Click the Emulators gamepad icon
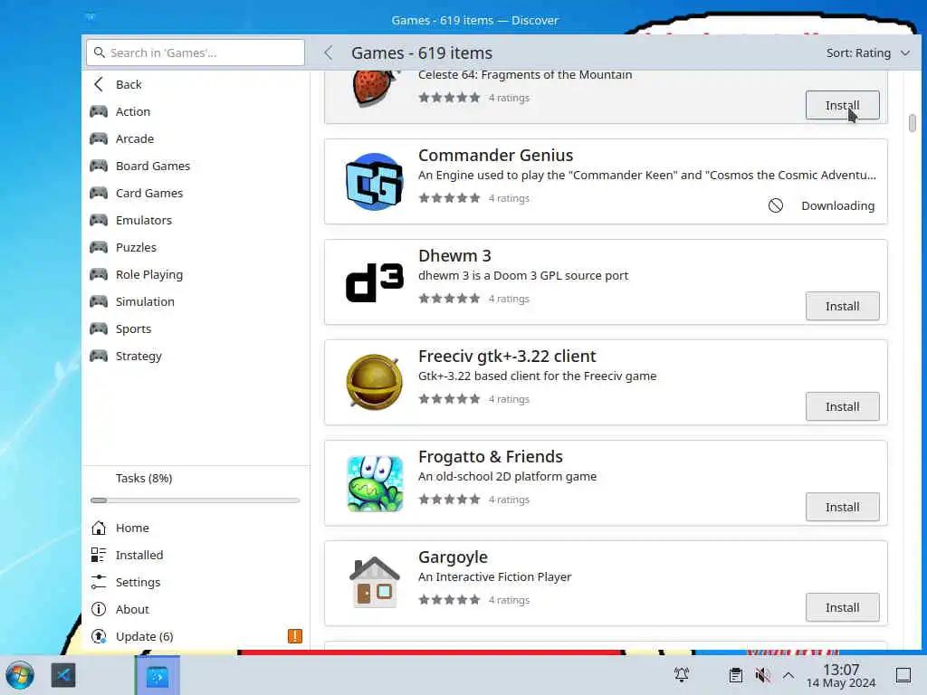This screenshot has height=695, width=927. click(x=99, y=221)
